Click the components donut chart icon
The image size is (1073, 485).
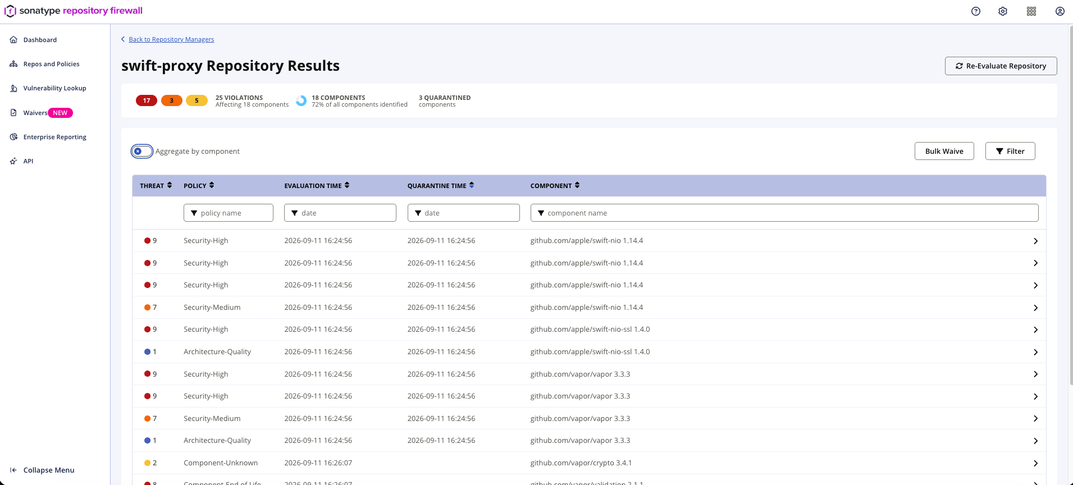pos(302,101)
